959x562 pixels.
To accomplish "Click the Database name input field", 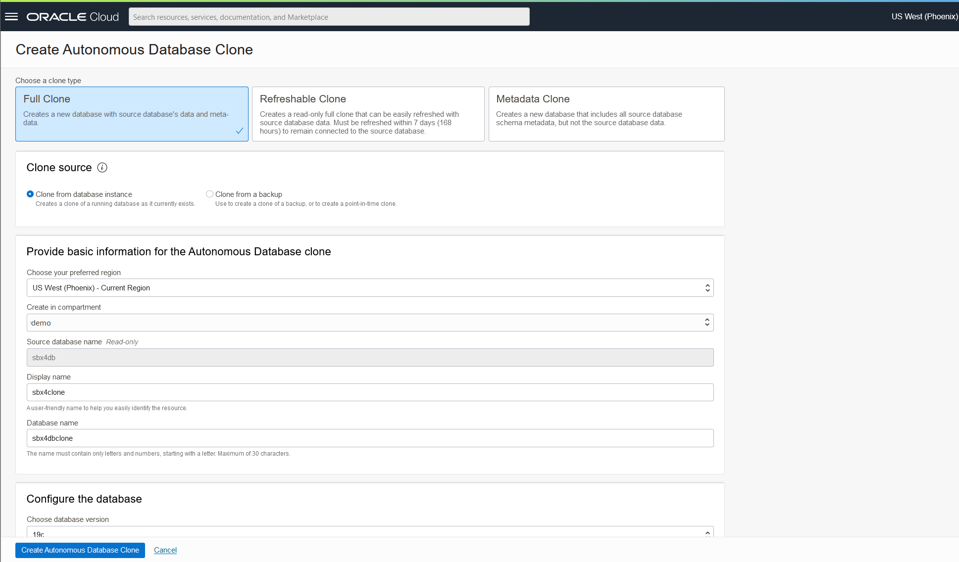I will (370, 438).
